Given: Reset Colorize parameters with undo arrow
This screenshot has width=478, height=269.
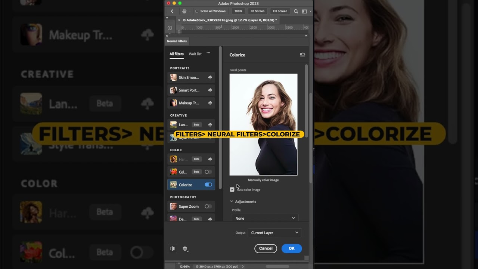Looking at the screenshot, I should click(x=302, y=55).
